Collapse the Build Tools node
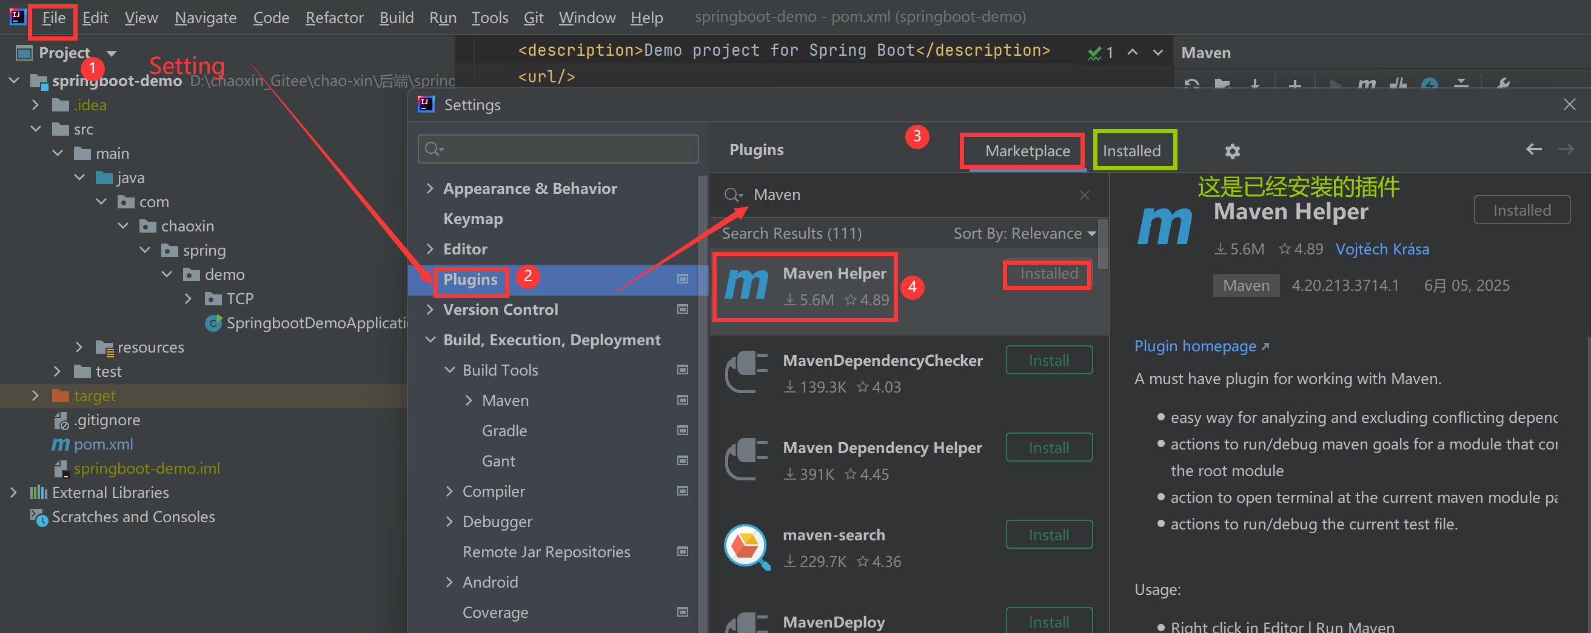 click(450, 370)
